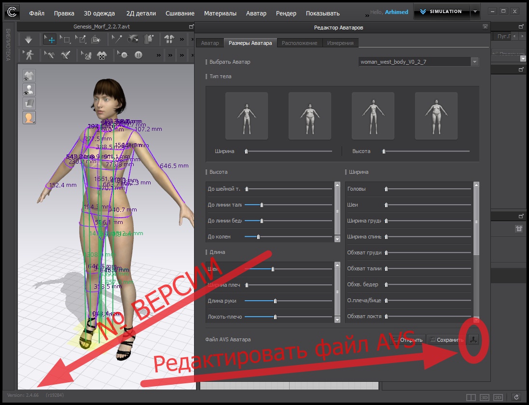Screen dimensions: 529x405
Task: Select the Button tool icon
Action: 139,55
